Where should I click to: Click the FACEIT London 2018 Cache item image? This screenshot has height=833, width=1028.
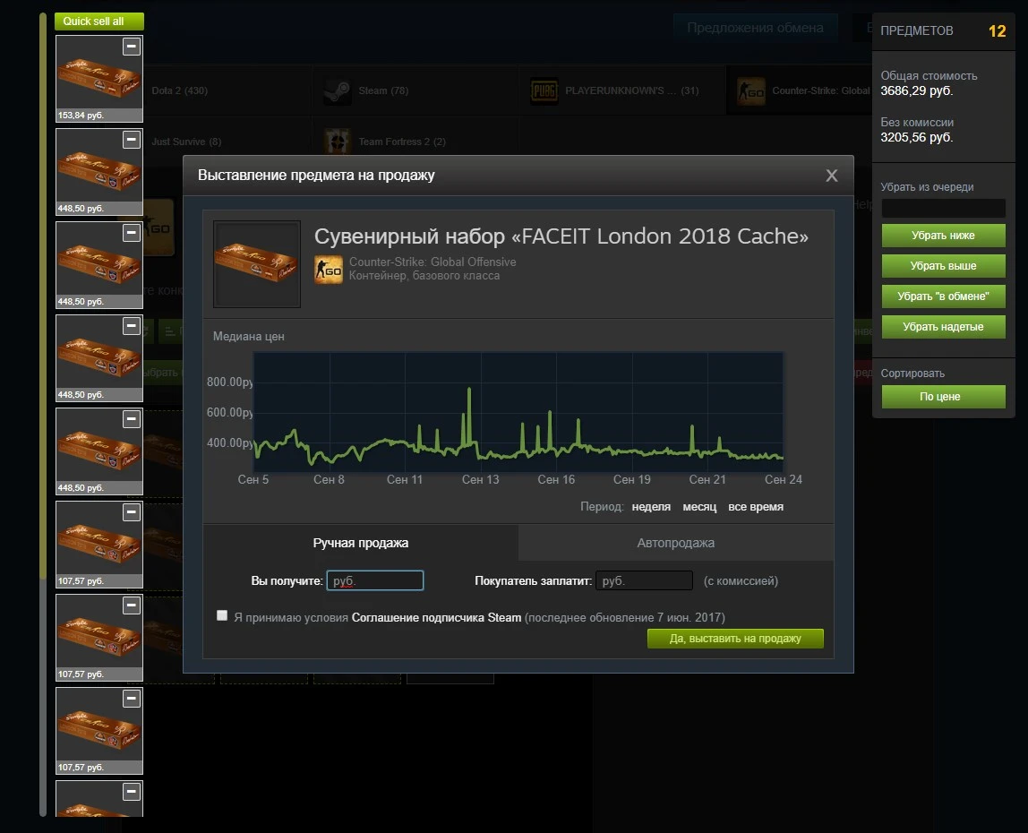[x=257, y=263]
